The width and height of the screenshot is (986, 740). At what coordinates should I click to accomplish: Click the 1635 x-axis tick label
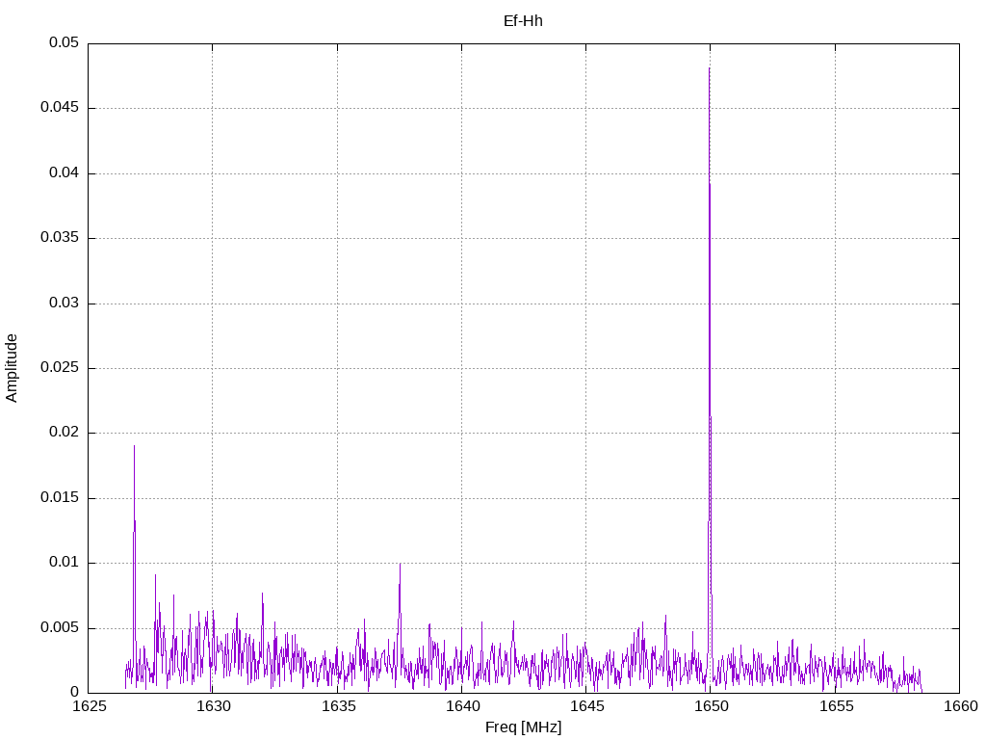[338, 706]
